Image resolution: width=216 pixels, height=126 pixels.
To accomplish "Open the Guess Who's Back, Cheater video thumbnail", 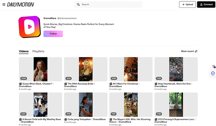I will click(40, 69).
